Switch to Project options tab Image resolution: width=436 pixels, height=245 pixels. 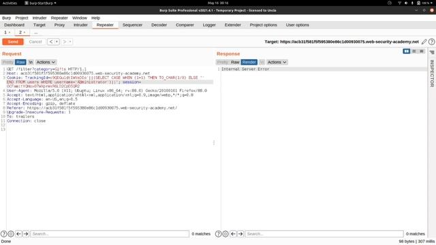264,25
